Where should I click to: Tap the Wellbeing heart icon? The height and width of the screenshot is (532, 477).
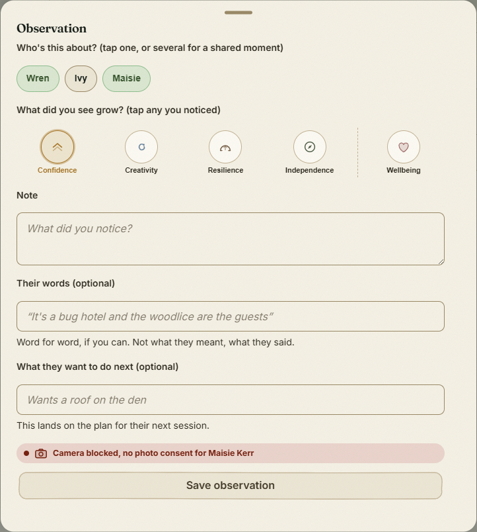[404, 147]
